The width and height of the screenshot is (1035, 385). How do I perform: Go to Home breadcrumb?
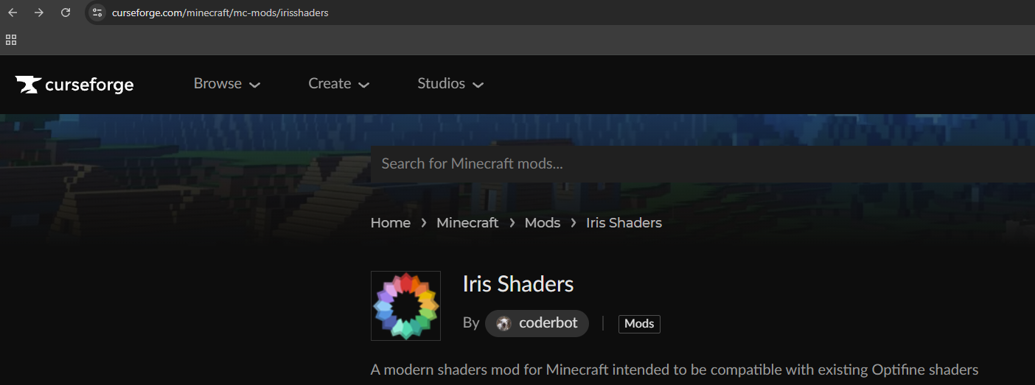point(391,222)
